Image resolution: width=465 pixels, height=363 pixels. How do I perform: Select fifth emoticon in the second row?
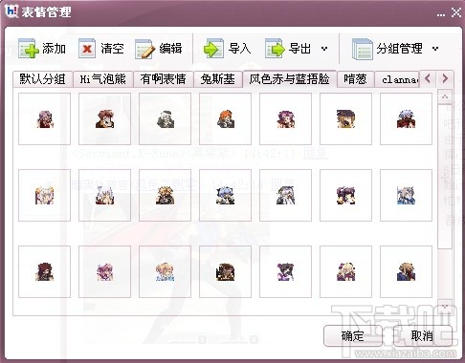point(285,195)
